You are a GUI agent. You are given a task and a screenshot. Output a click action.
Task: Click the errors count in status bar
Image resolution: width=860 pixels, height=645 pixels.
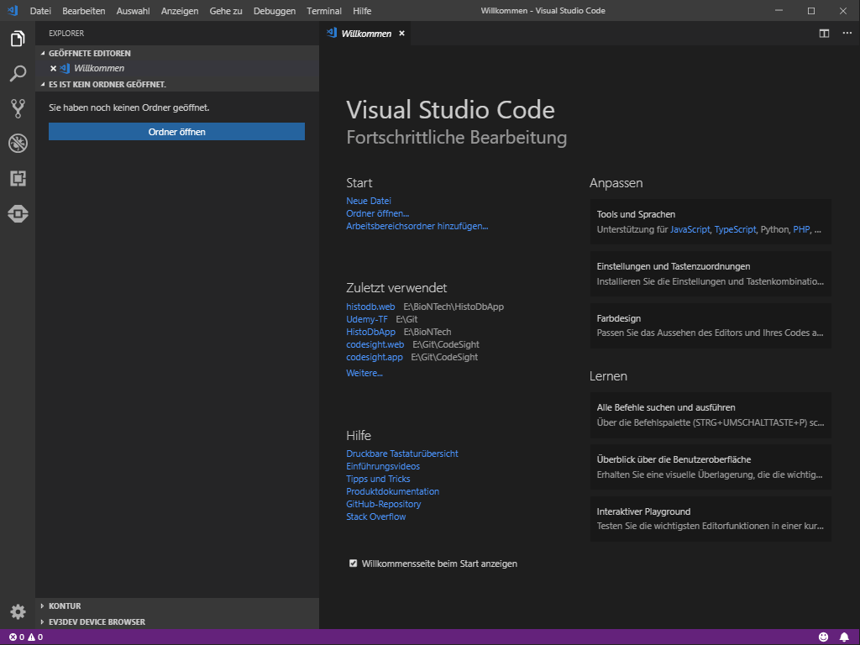click(17, 637)
